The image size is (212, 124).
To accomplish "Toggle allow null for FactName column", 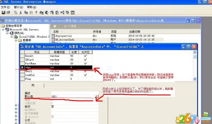I will tap(85, 63).
